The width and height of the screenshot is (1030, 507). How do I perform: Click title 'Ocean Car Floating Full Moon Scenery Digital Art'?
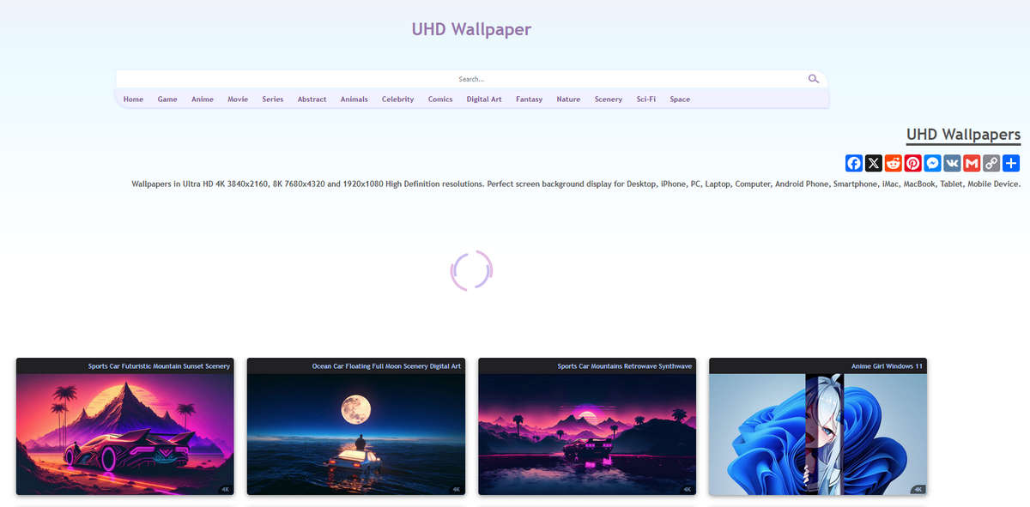coord(386,366)
